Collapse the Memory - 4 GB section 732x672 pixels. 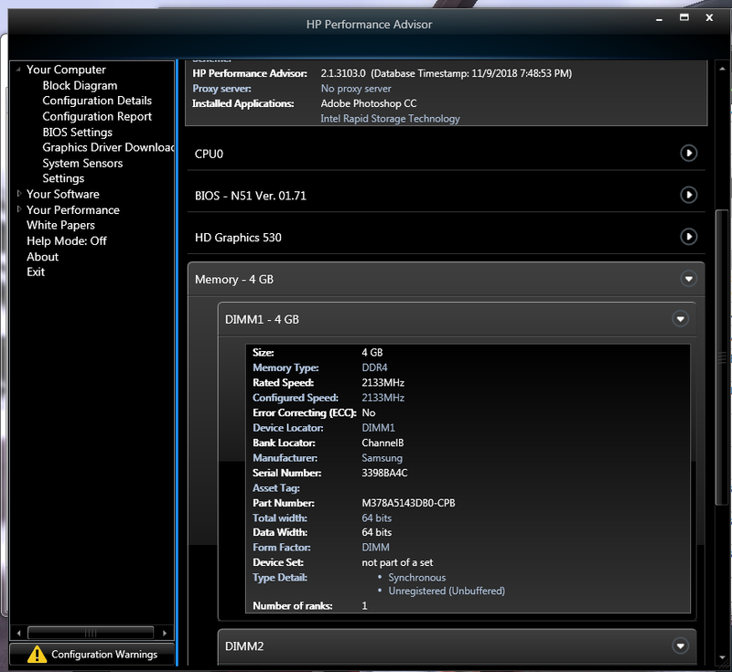click(x=689, y=280)
